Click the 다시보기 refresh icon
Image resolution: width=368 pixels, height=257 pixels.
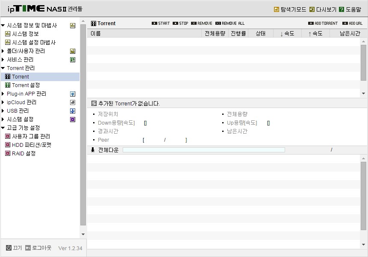(312, 9)
